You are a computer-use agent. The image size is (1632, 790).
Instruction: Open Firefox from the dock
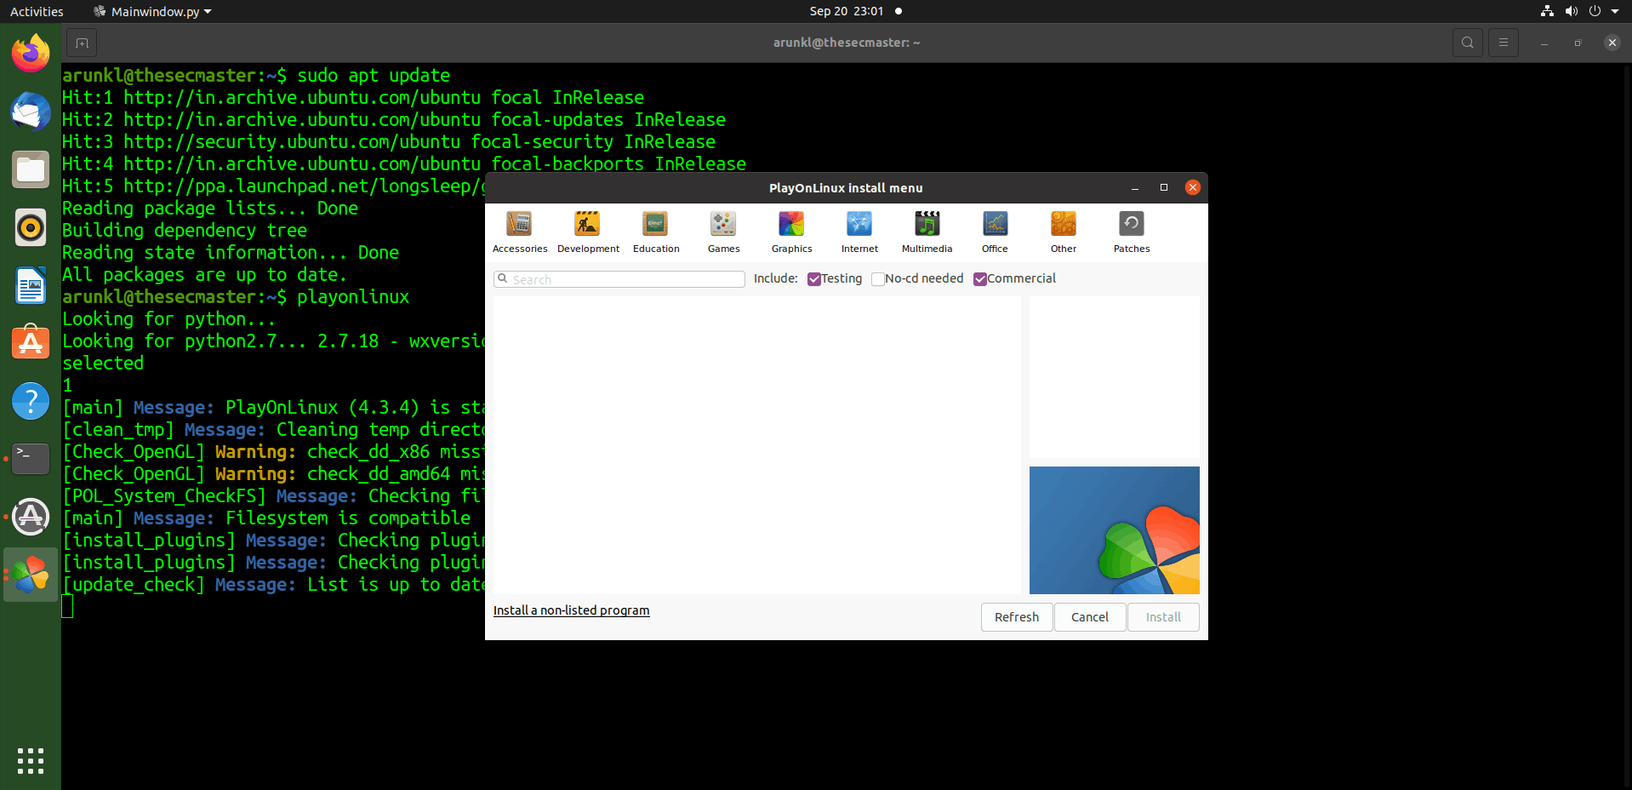[31, 54]
